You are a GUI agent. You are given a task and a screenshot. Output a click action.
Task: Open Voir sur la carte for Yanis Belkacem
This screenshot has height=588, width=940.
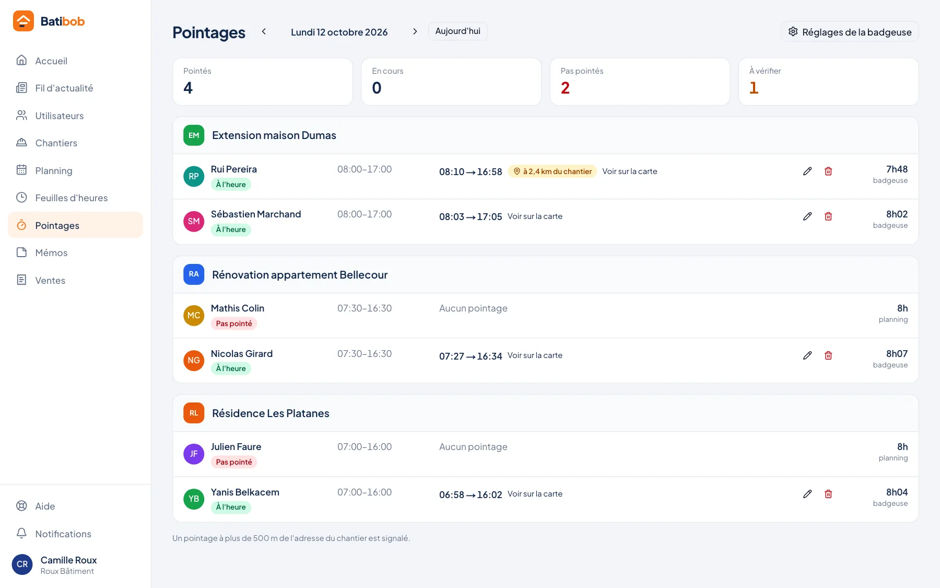535,494
